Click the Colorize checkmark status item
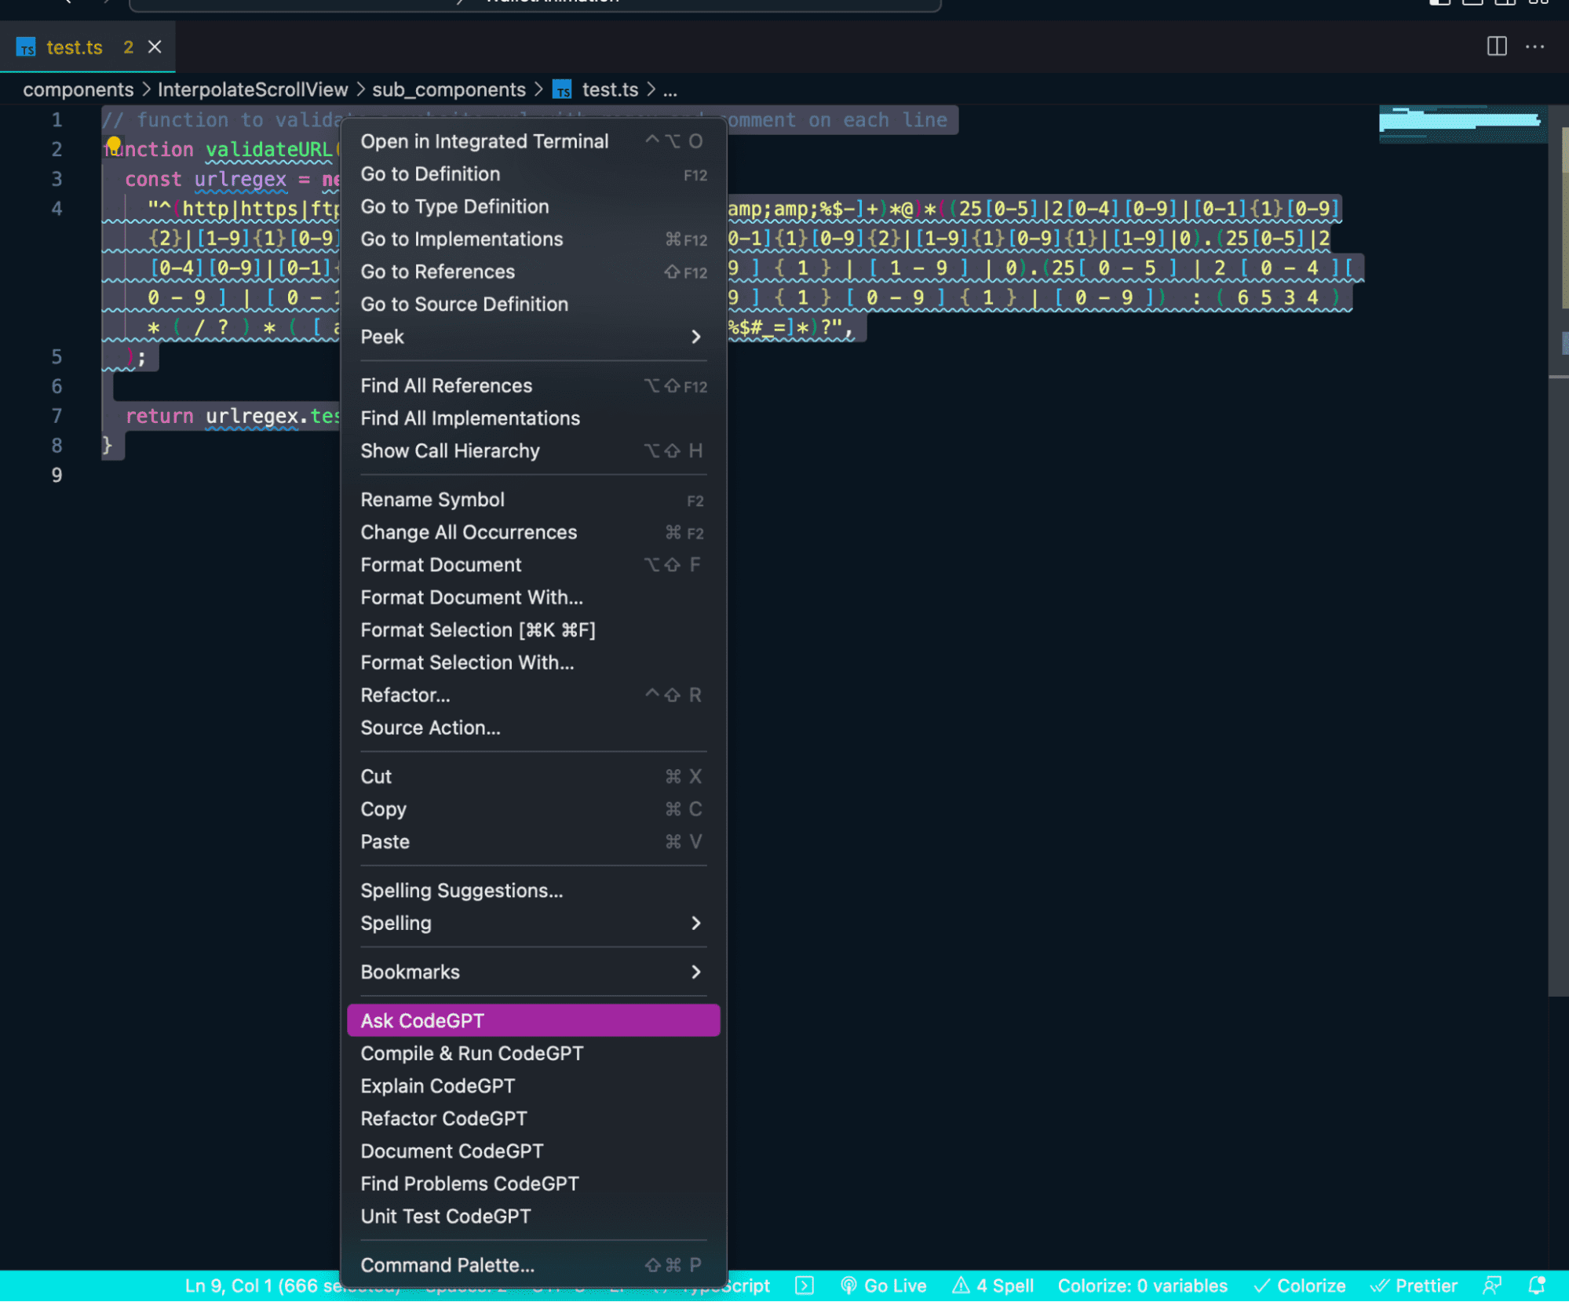This screenshot has height=1302, width=1569. point(1299,1286)
